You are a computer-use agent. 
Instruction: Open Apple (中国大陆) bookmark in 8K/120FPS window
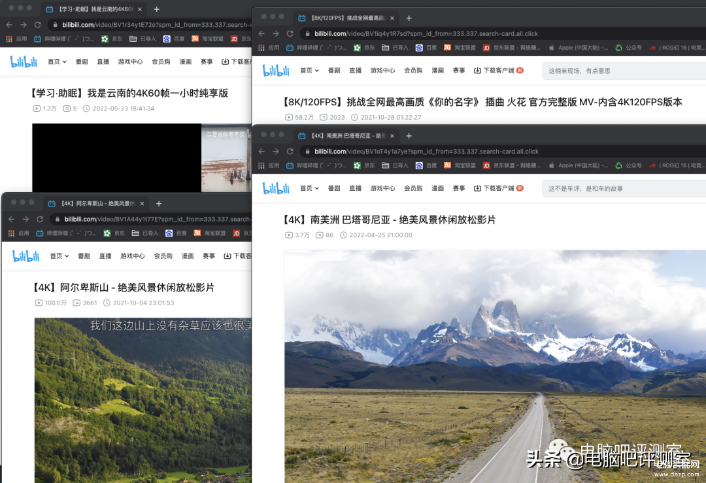[578, 47]
